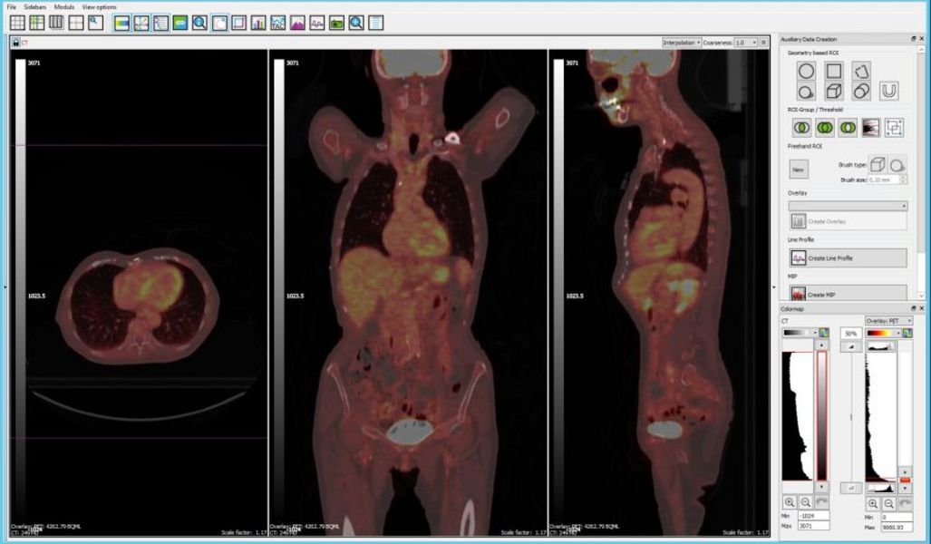This screenshot has height=544, width=931.
Task: Open the histogram bar chart toolbar icon
Action: click(x=258, y=23)
